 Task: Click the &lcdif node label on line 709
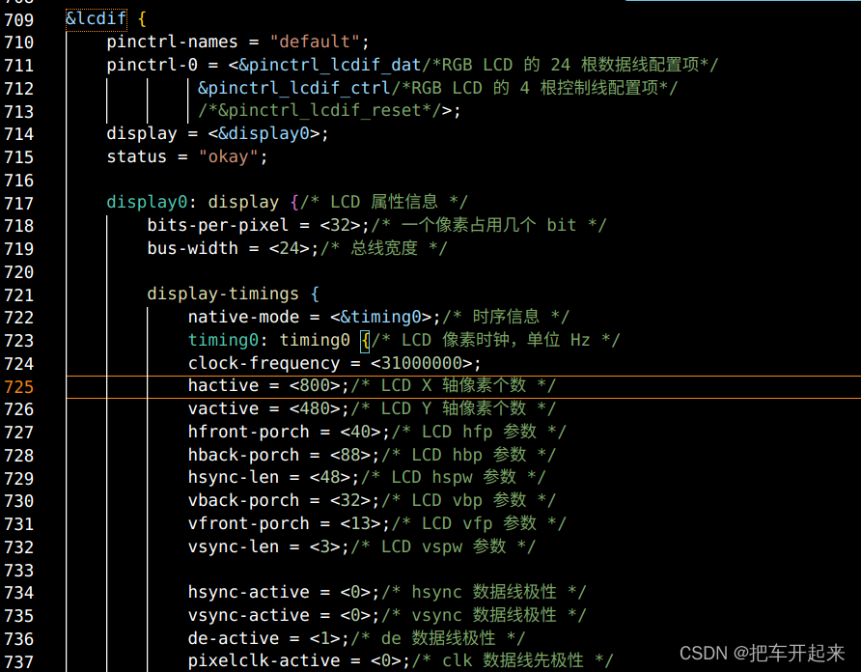[x=94, y=18]
